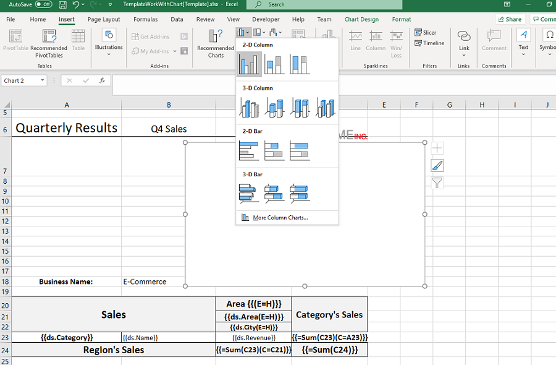Undo the last action
The width and height of the screenshot is (556, 365).
75,4
